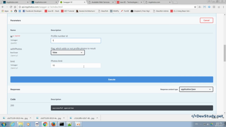Close the downloads bar
The width and height of the screenshot is (226, 127).
coord(224,118)
